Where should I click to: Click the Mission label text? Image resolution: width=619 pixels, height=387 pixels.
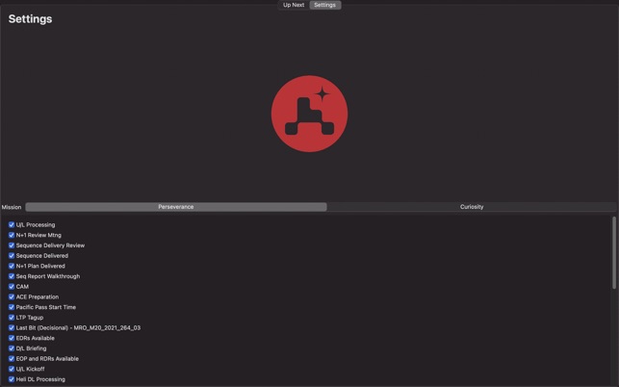[x=12, y=207]
